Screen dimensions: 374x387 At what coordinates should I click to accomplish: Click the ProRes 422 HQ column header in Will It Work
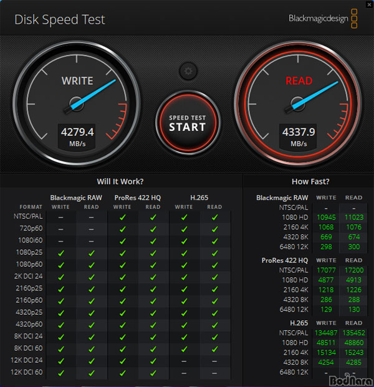click(138, 198)
